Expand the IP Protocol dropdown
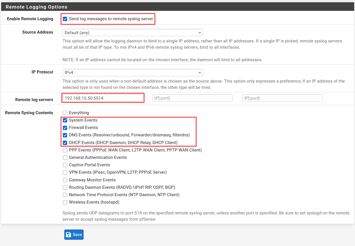This screenshot has height=246, width=355. 132,72
